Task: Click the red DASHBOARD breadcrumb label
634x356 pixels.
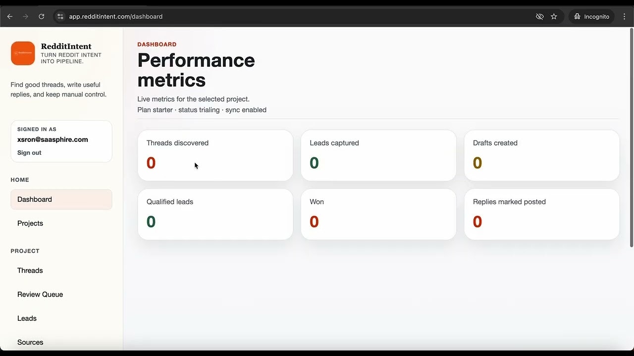Action: pyautogui.click(x=157, y=44)
